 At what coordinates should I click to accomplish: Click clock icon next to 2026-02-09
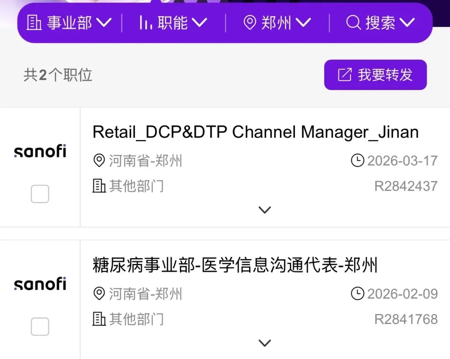point(357,294)
